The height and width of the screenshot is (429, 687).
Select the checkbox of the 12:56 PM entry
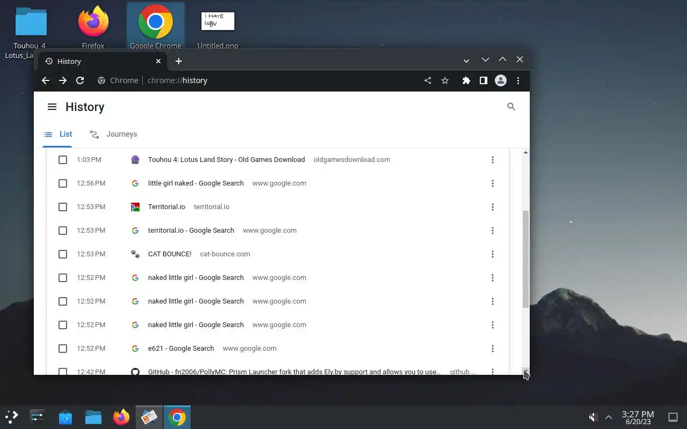click(63, 183)
